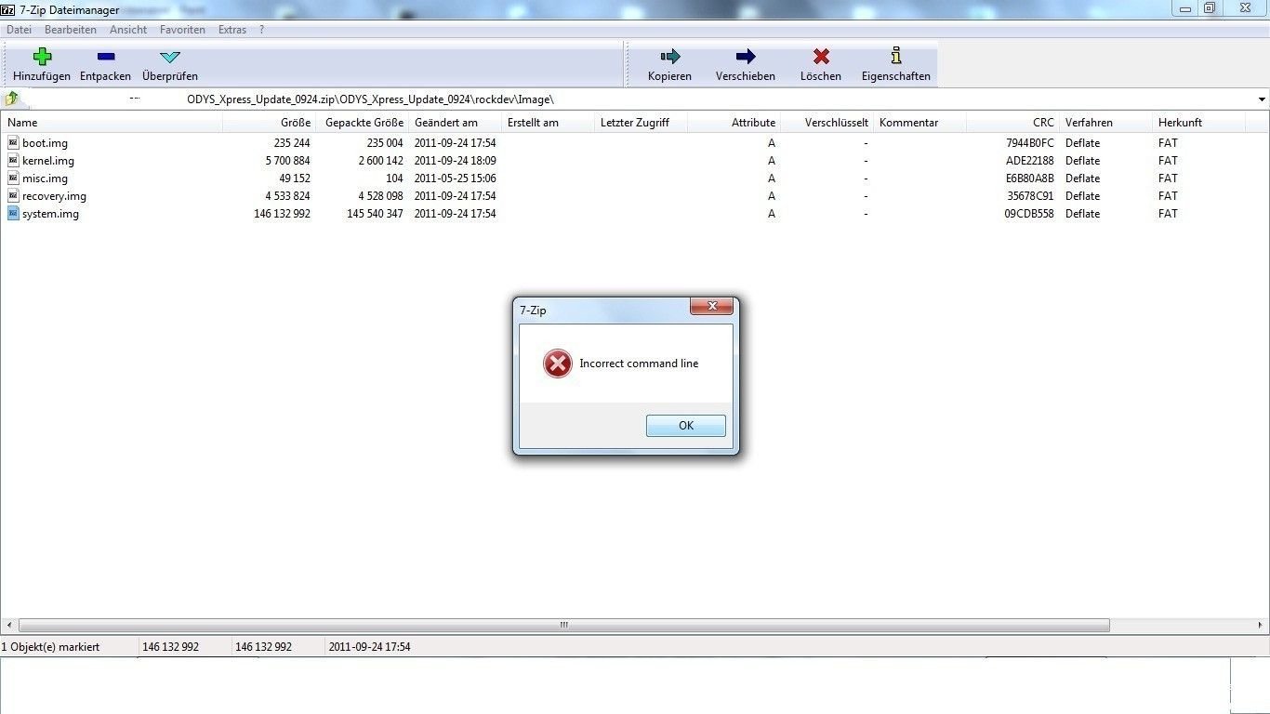
Task: Click the packed size value 4 528 098
Action: [380, 196]
